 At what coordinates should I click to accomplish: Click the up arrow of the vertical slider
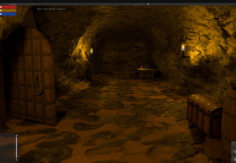point(16,135)
